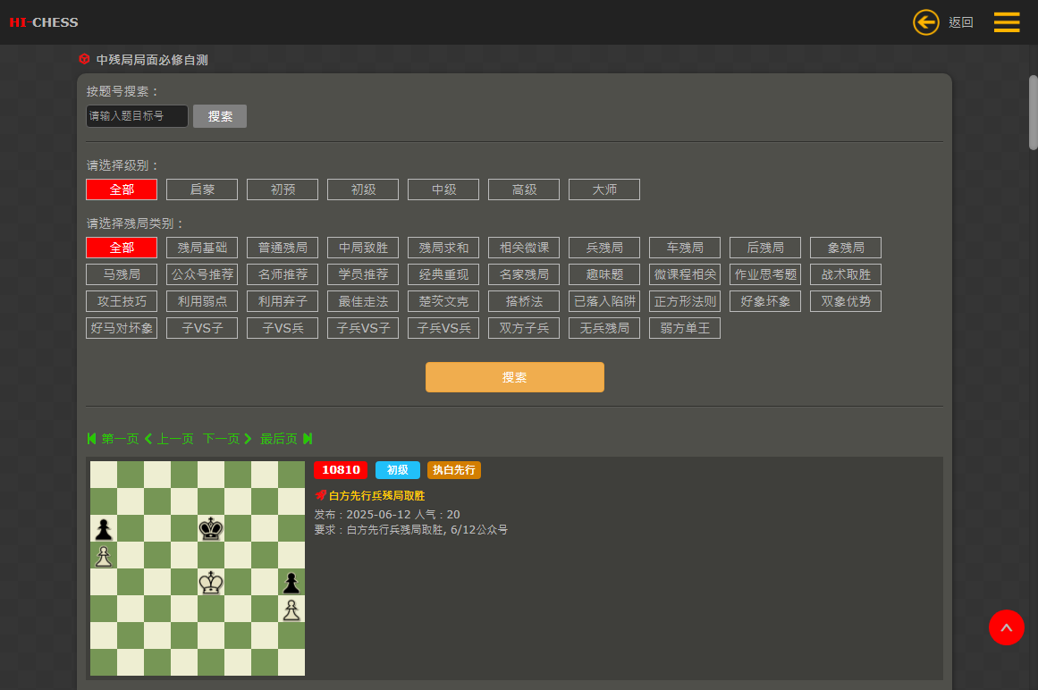1038x690 pixels.
Task: Select the 初级 level filter
Action: point(363,189)
